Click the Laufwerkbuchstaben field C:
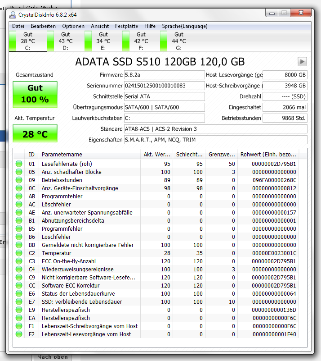The width and height of the screenshot is (321, 361). point(165,118)
